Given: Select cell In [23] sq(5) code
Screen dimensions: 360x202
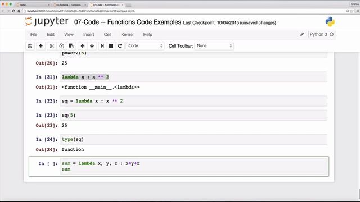Looking at the screenshot, I should [193, 115].
